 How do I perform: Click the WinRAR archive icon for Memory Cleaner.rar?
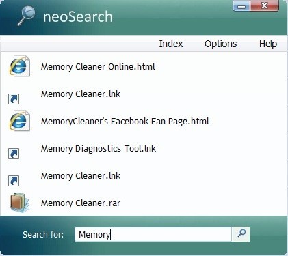tap(20, 202)
